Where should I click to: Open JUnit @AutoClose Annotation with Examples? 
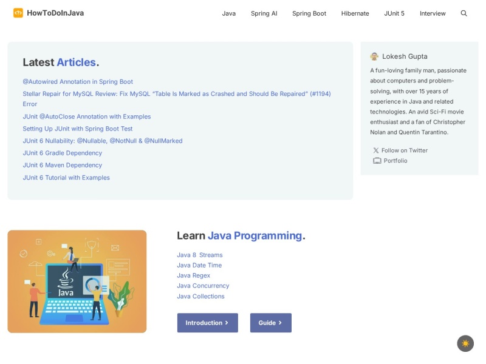pos(87,116)
